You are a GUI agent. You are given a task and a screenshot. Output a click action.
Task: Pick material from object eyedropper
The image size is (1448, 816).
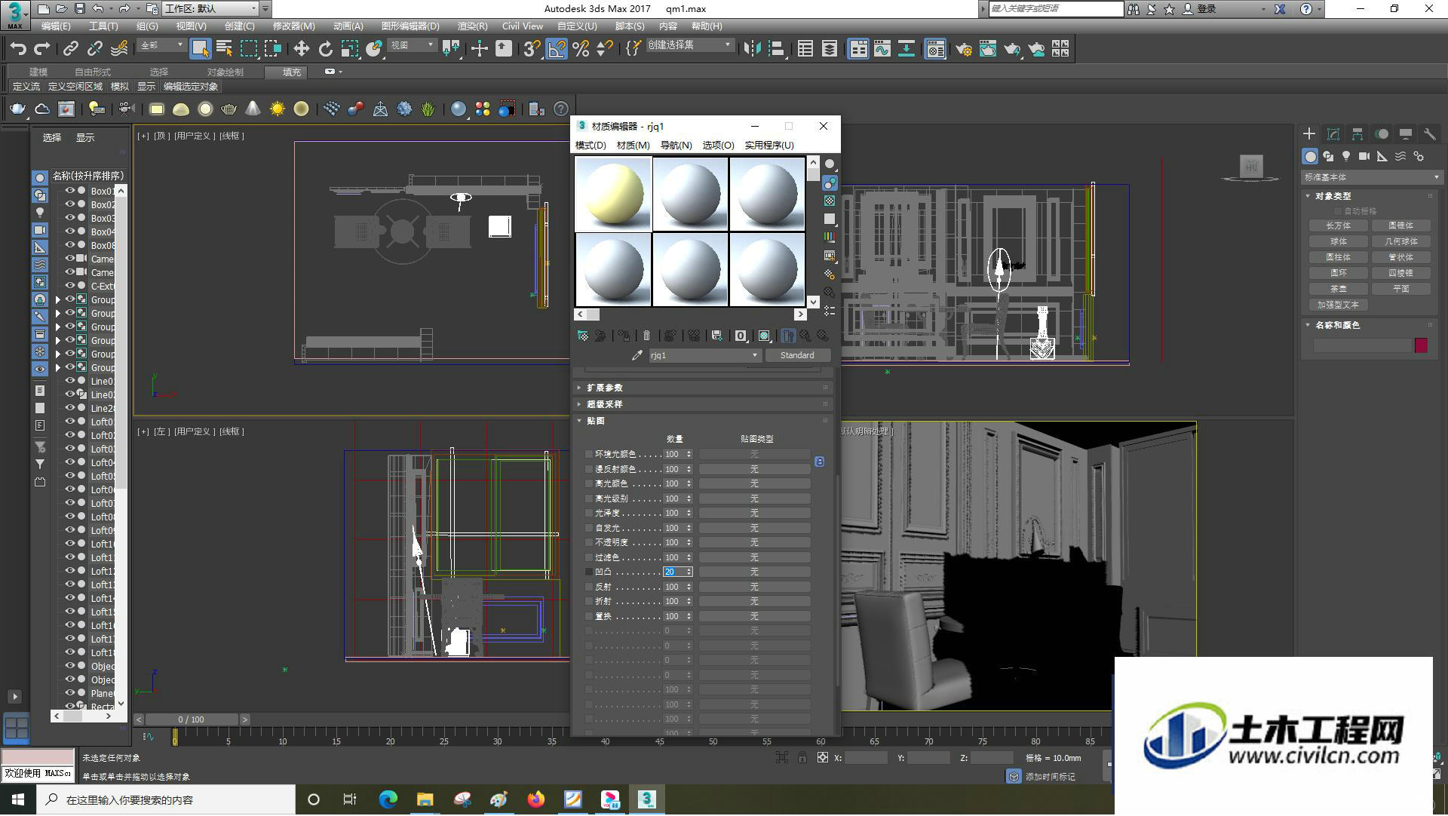click(x=637, y=355)
